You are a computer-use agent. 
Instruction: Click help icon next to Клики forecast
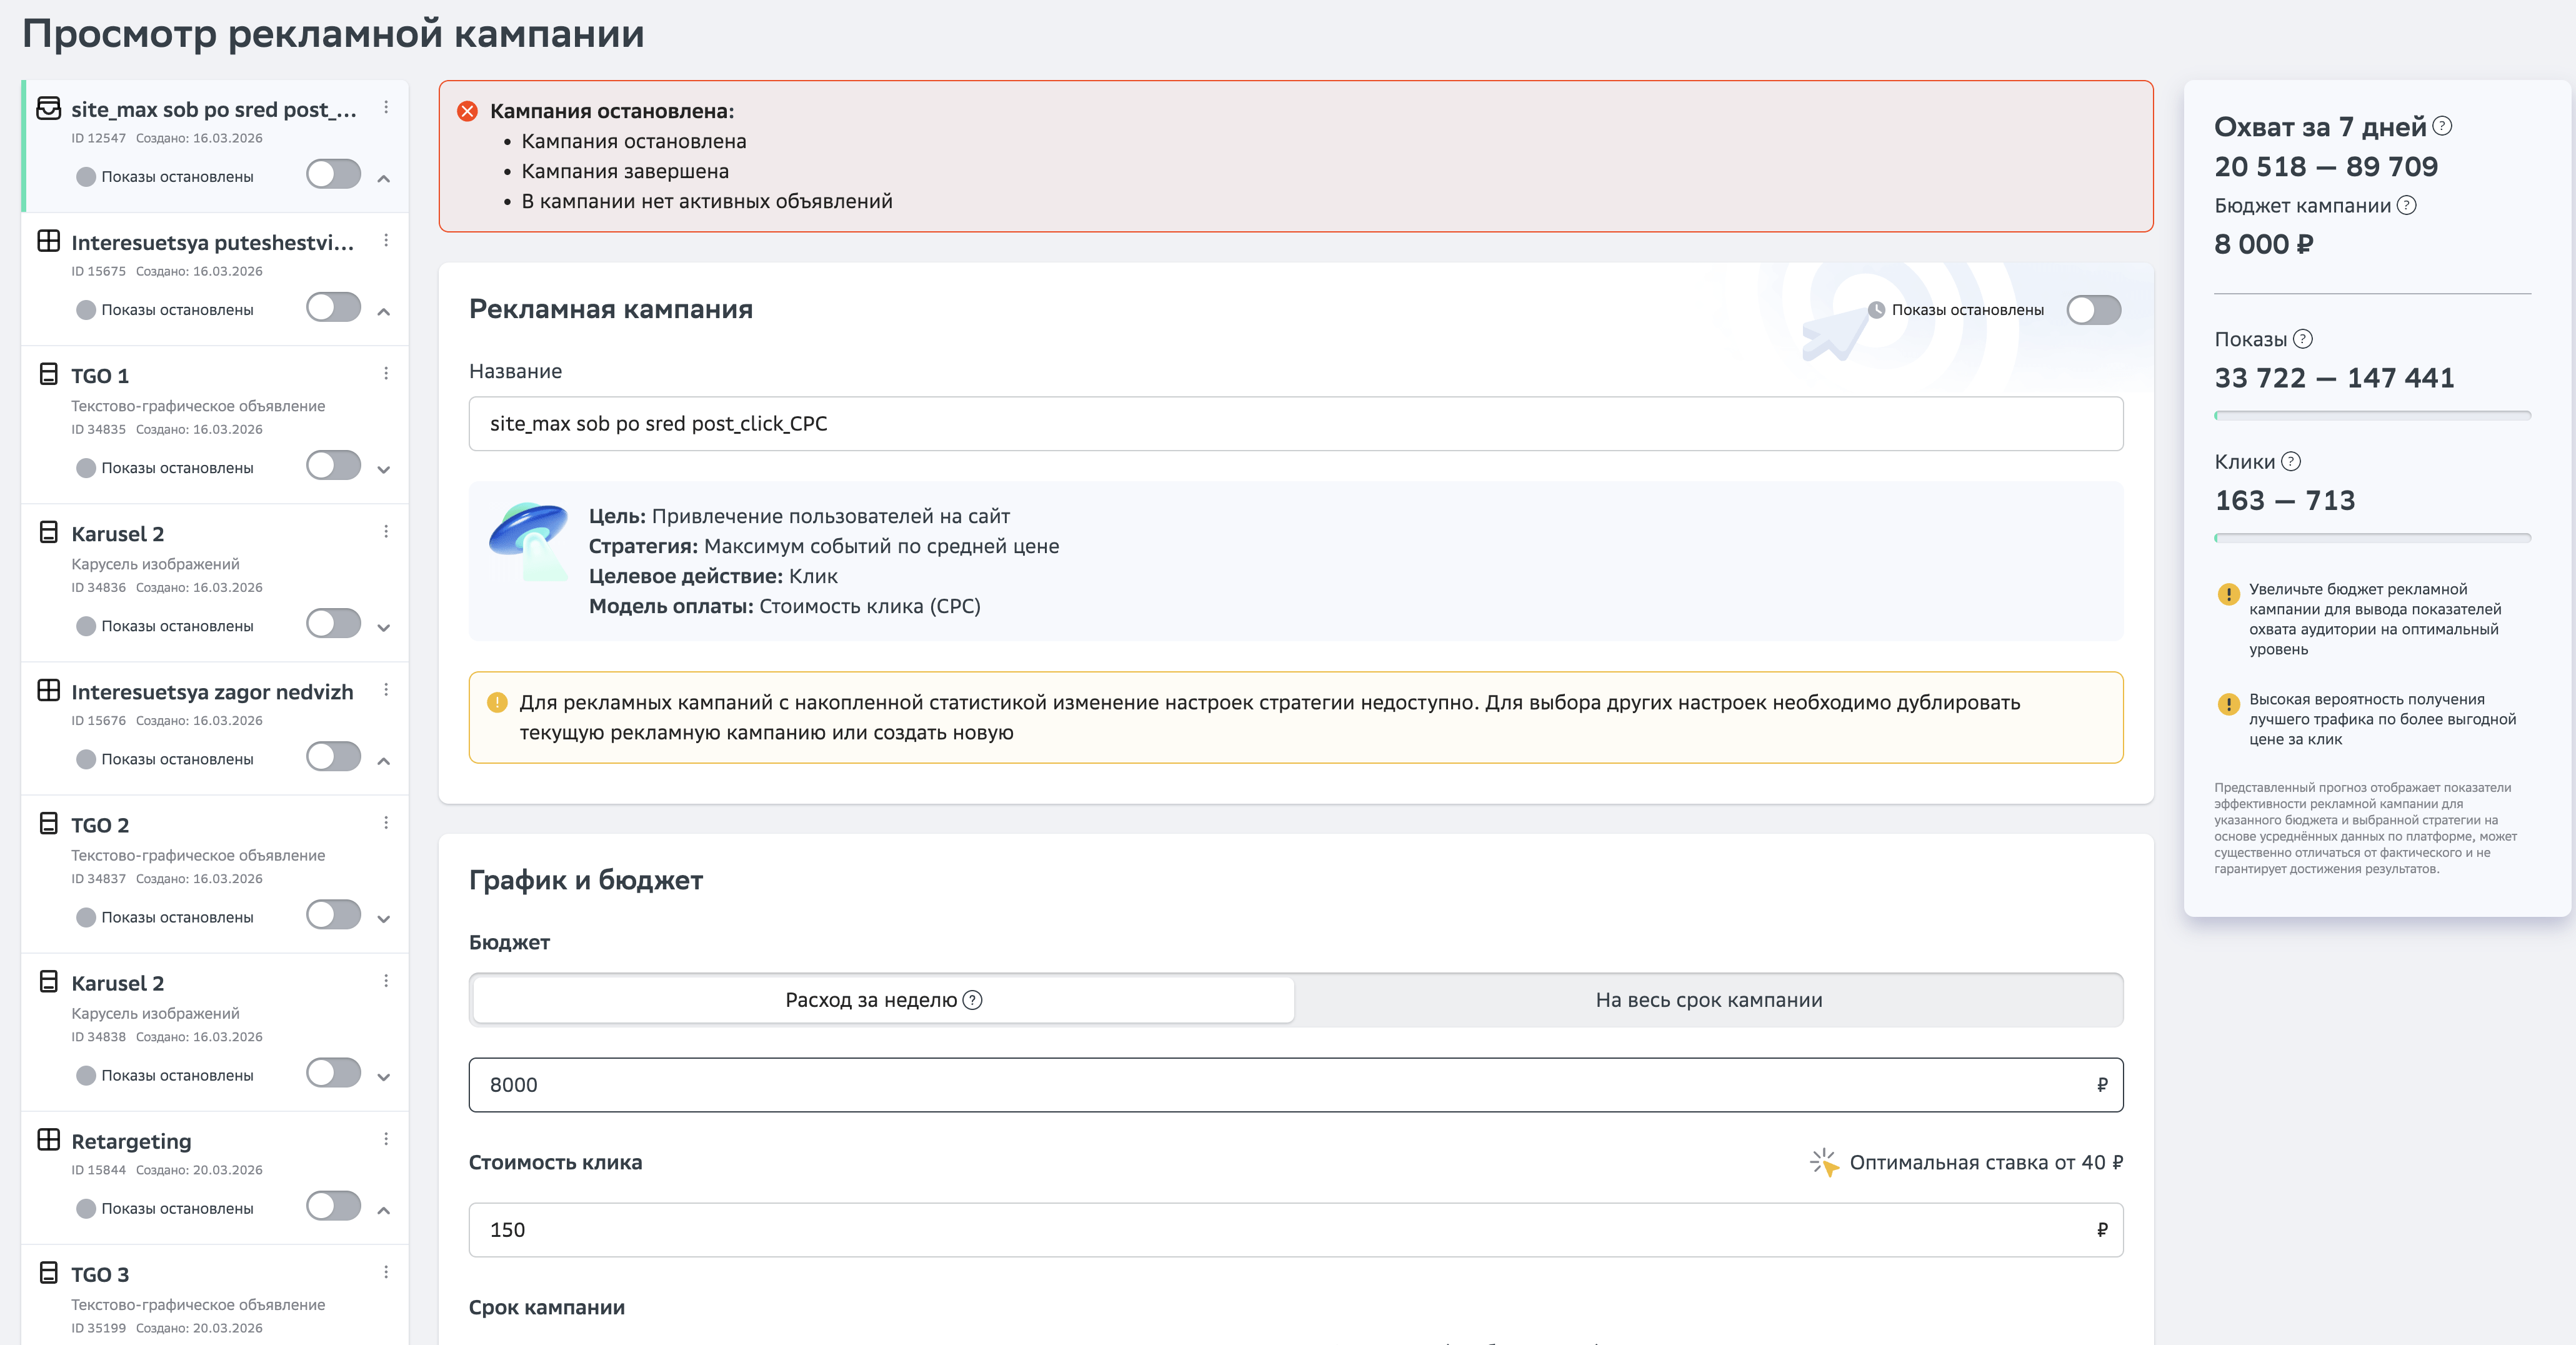pos(2291,461)
